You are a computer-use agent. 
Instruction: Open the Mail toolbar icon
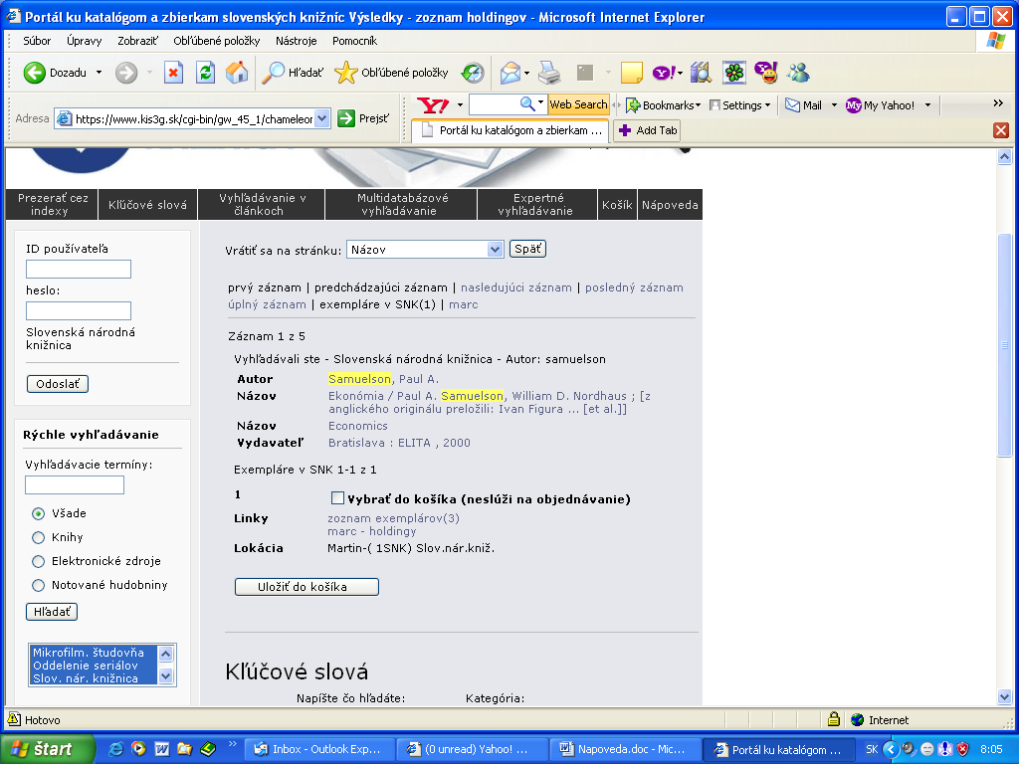point(512,73)
